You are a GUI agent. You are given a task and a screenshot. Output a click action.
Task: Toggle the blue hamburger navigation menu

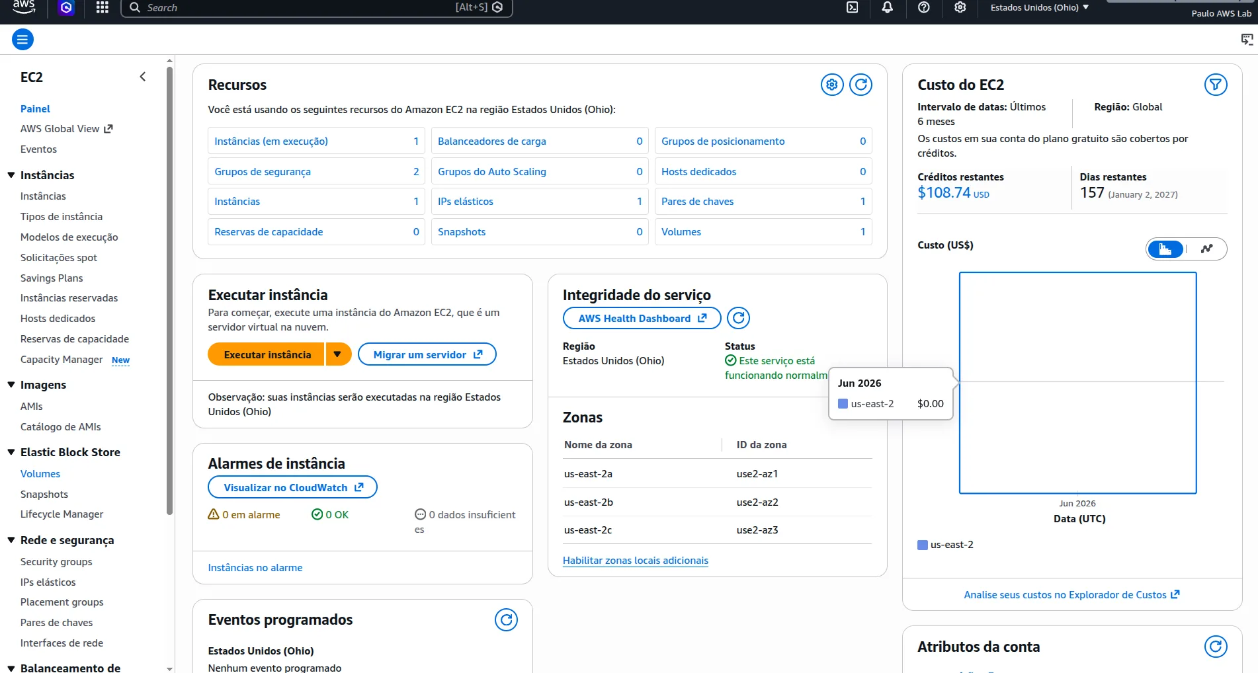tap(22, 40)
